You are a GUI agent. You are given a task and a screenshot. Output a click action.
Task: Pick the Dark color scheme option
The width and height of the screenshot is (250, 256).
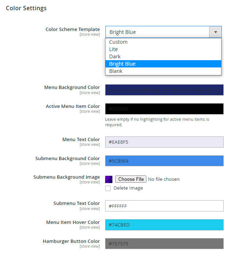(x=115, y=57)
